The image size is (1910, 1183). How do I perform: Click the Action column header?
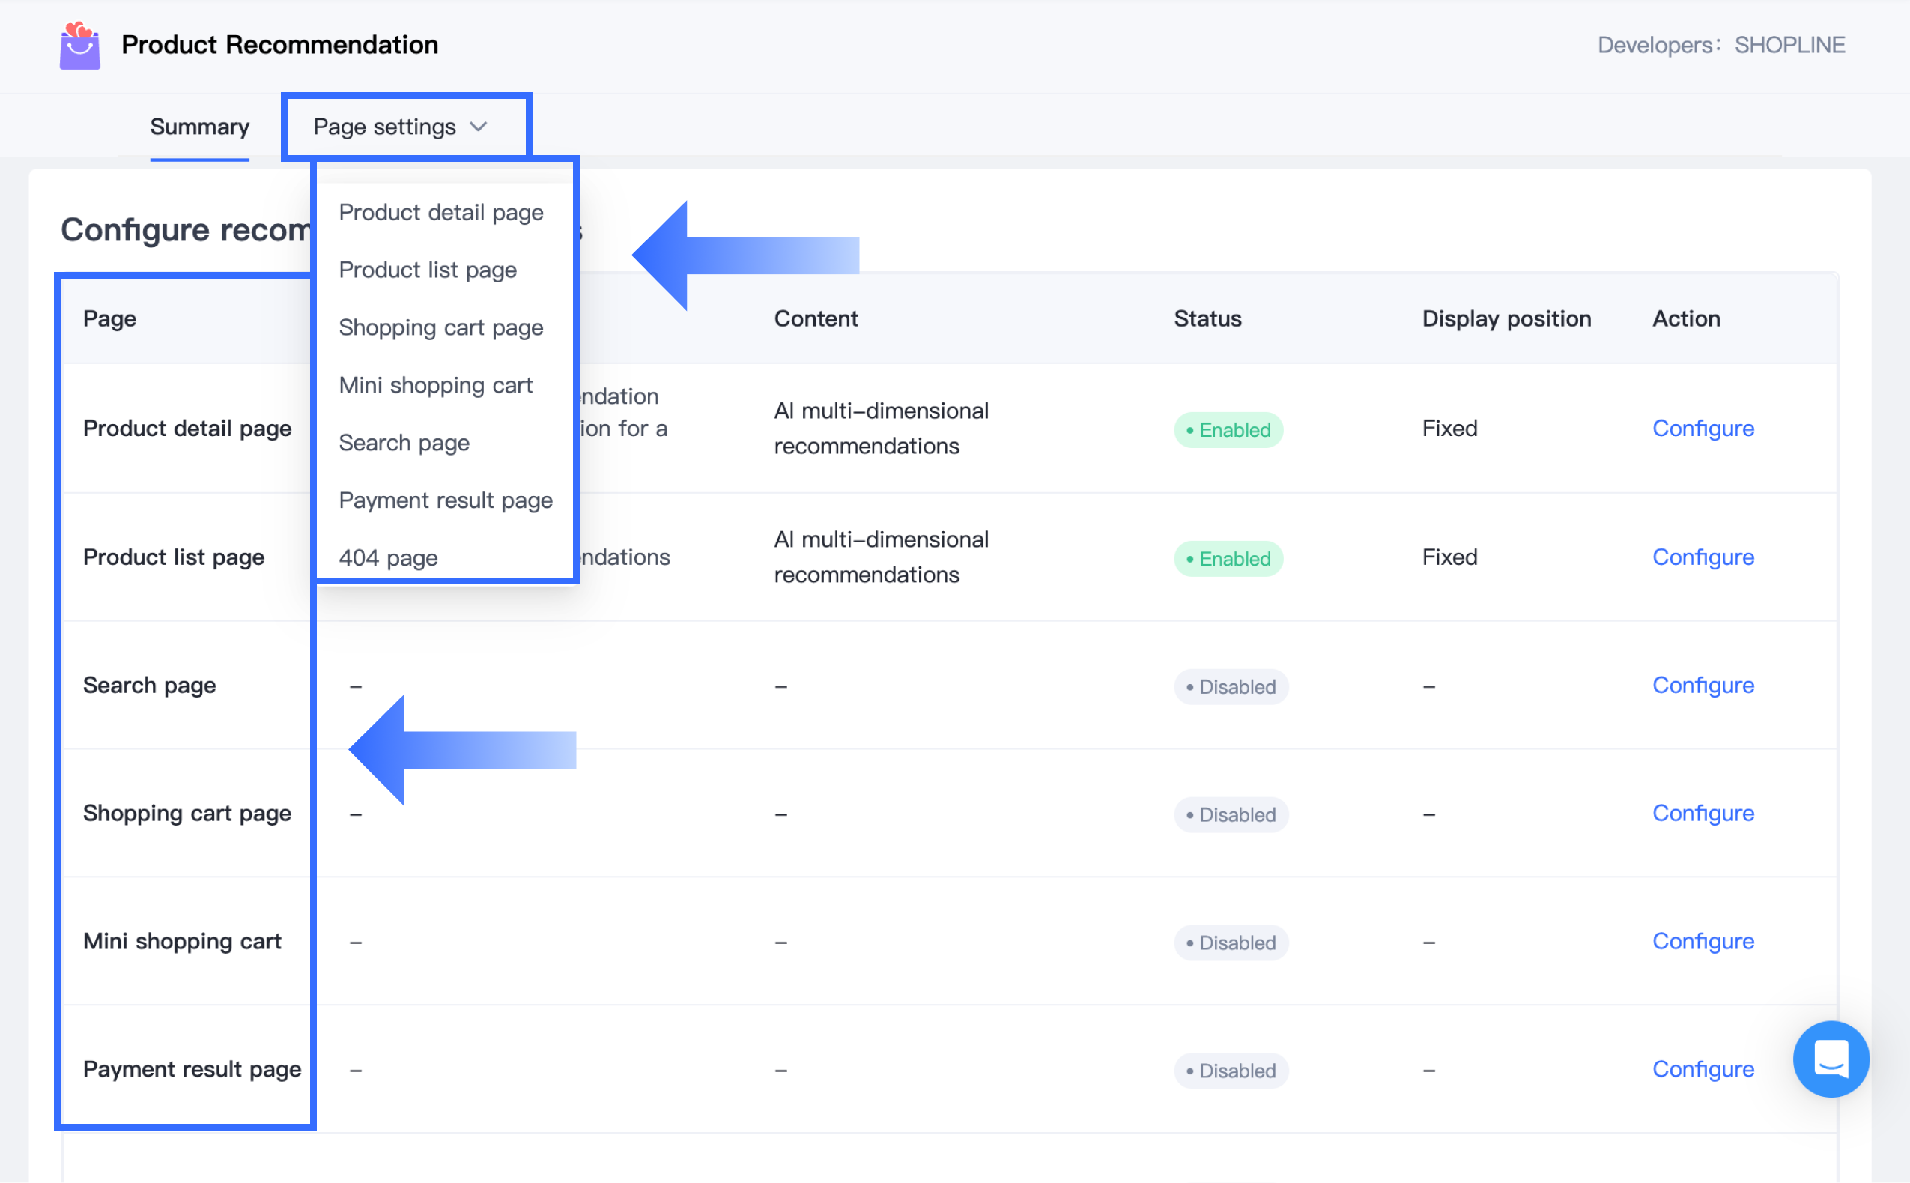(x=1685, y=318)
